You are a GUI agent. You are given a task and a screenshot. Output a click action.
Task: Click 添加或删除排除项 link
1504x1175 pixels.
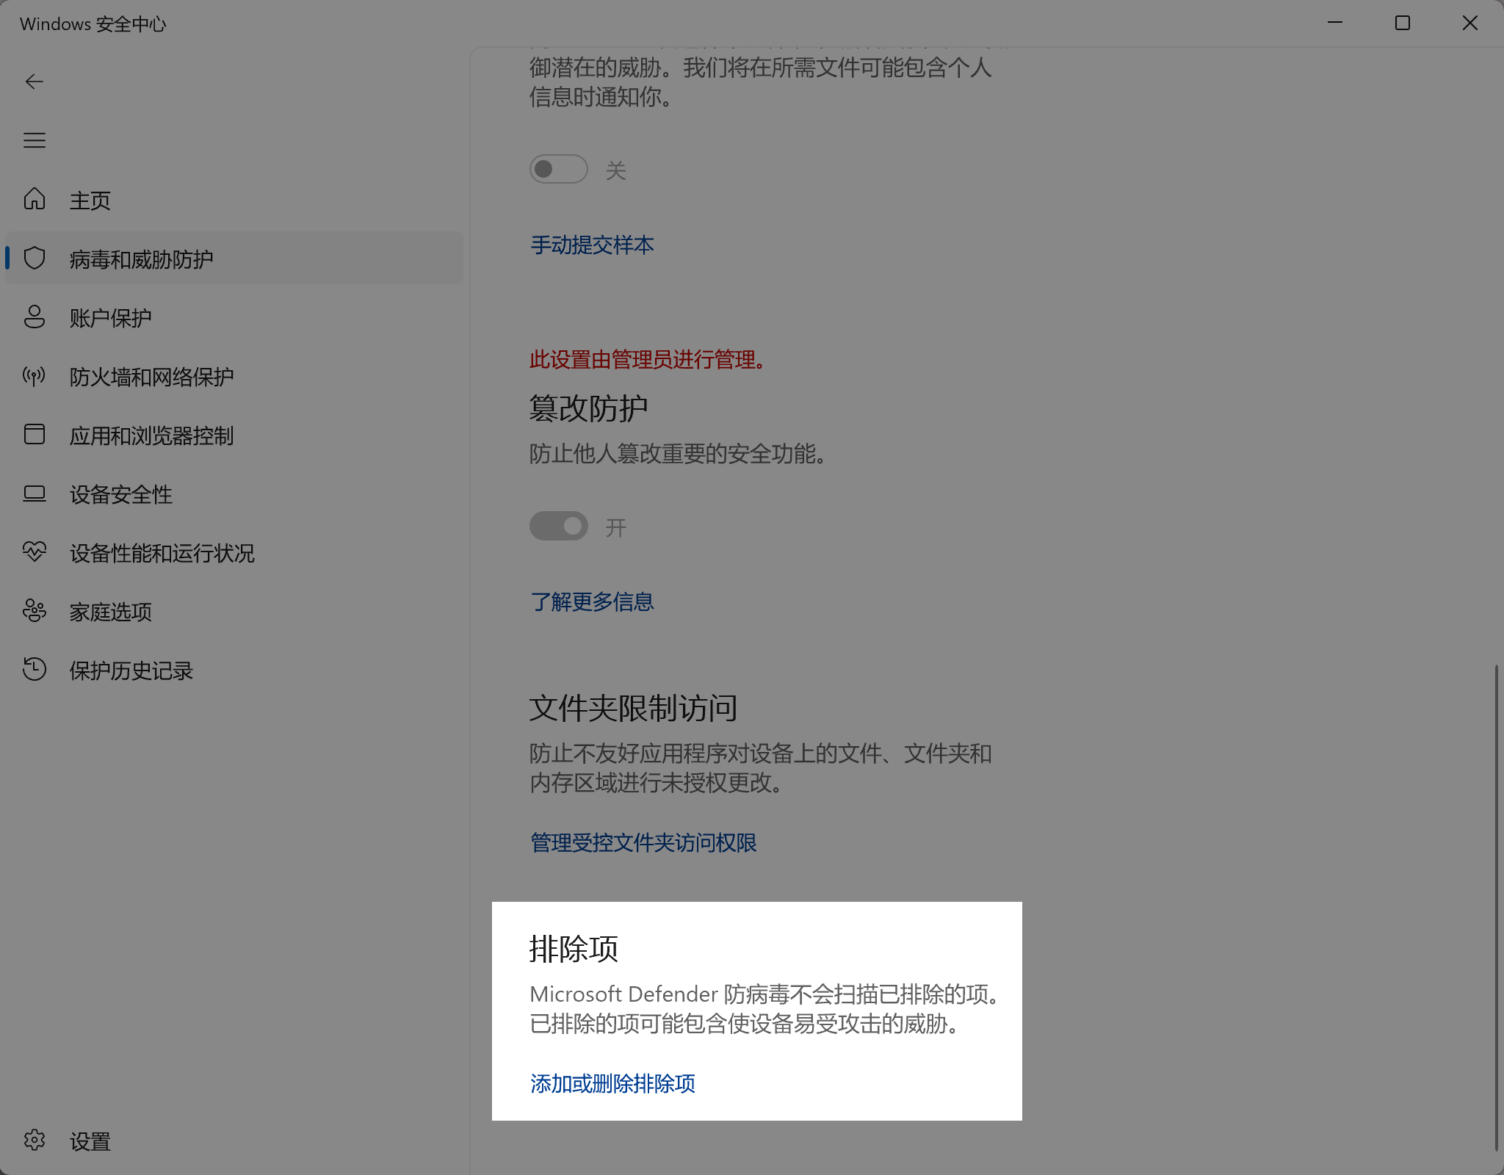point(612,1083)
